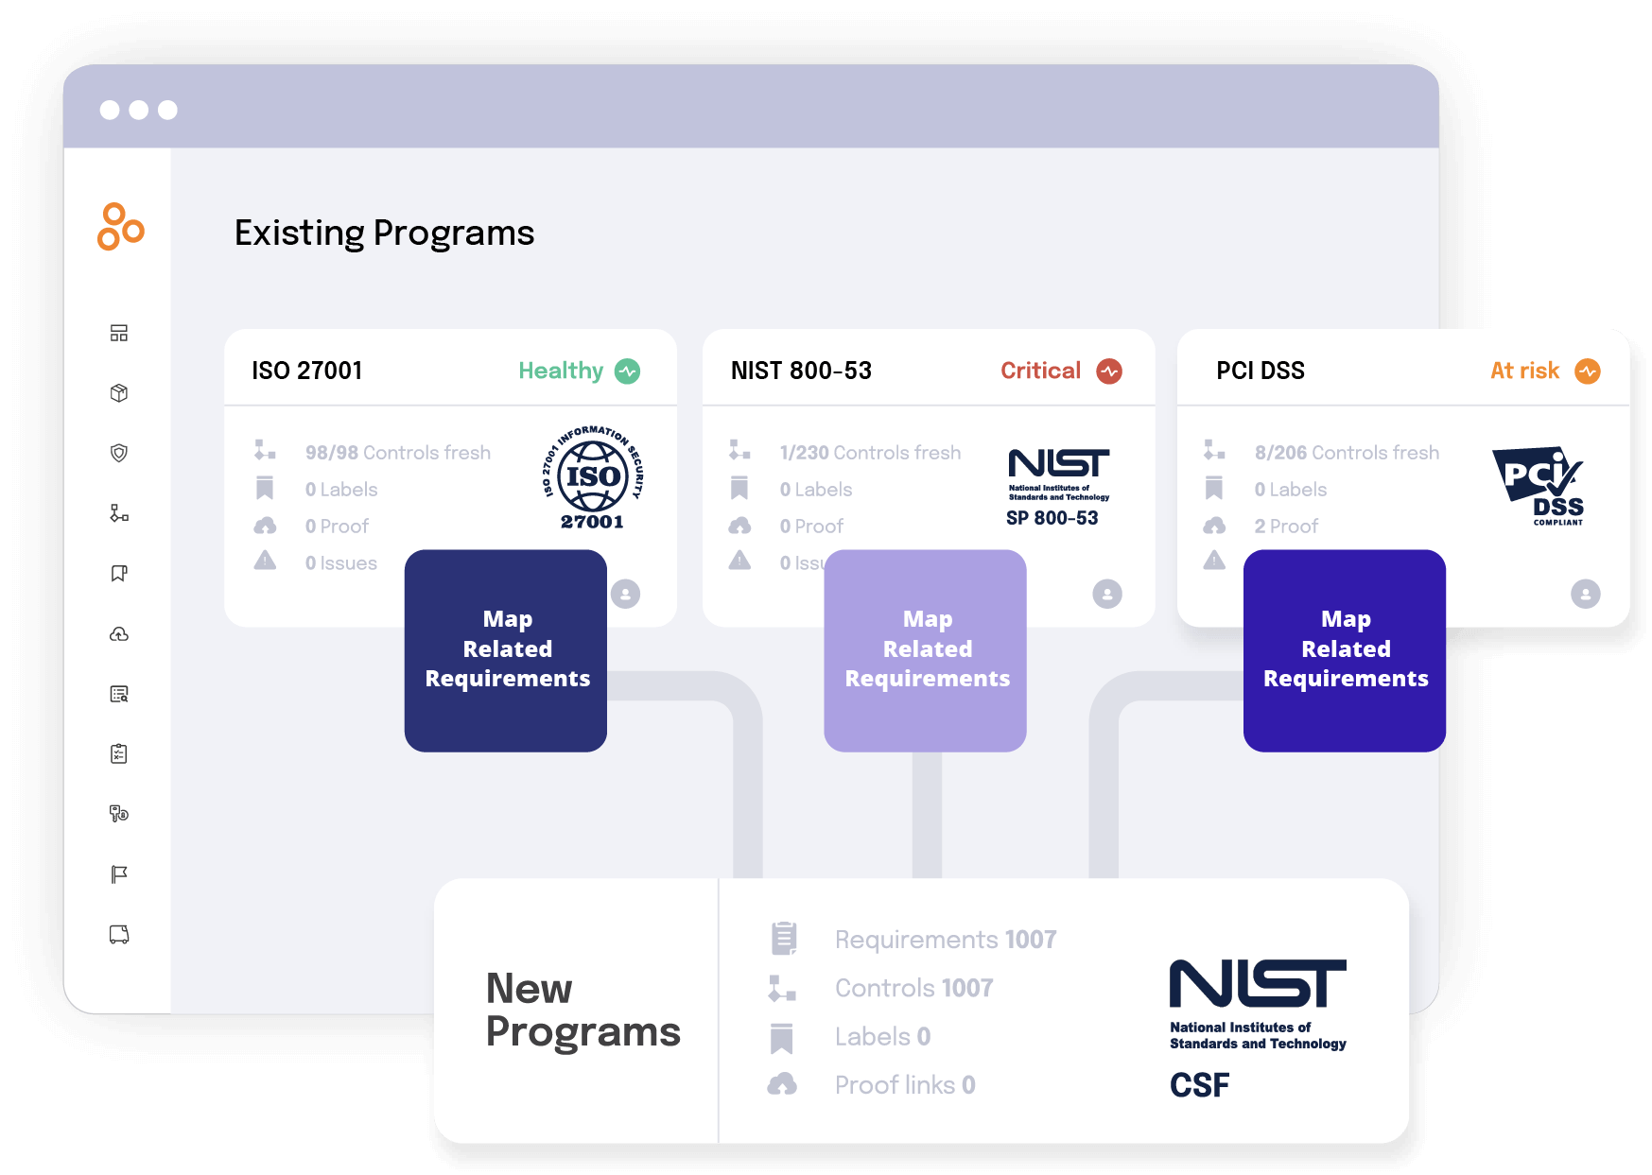The width and height of the screenshot is (1652, 1175).
Task: Click '2 Proof' on the PCI DSS card
Action: point(1286,527)
